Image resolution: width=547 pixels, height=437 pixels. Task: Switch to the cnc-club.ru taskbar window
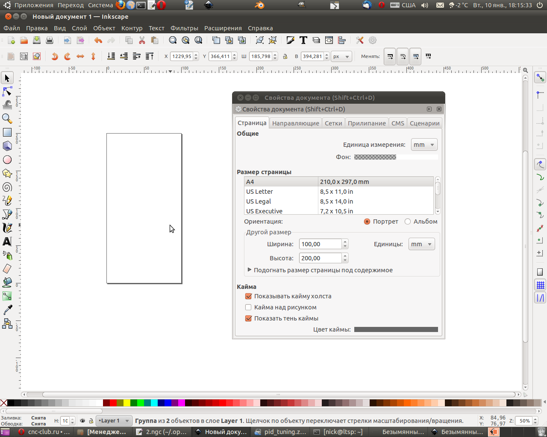click(44, 432)
